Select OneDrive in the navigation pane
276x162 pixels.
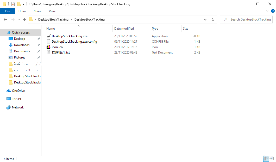(x=18, y=91)
